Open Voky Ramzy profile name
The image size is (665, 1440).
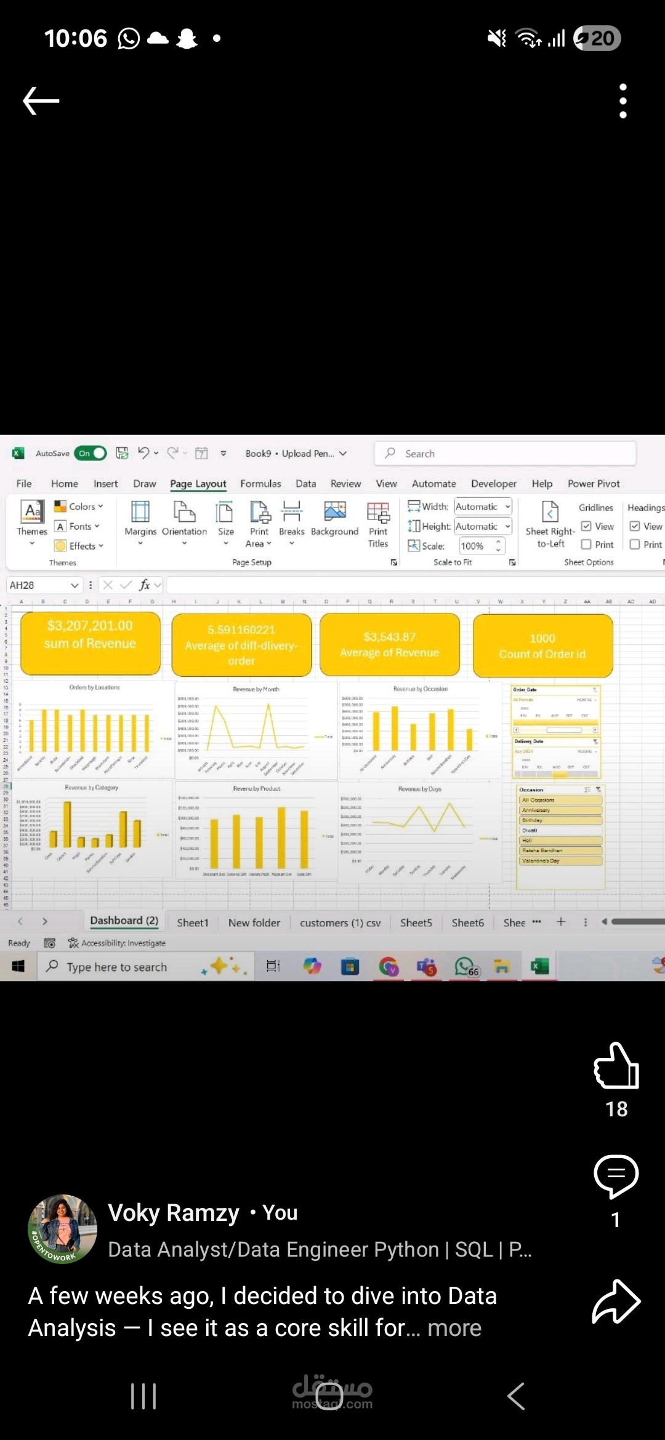[x=174, y=1212]
